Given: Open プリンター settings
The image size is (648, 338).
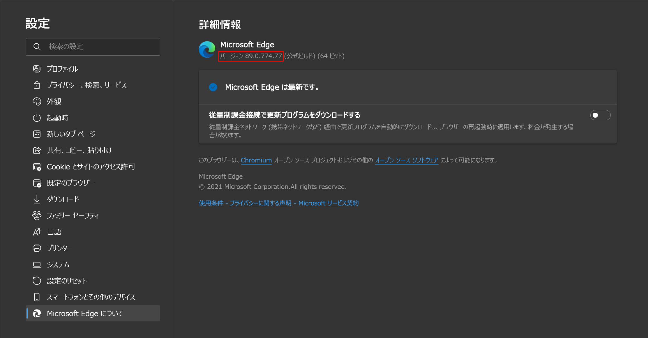Looking at the screenshot, I should tap(93, 248).
